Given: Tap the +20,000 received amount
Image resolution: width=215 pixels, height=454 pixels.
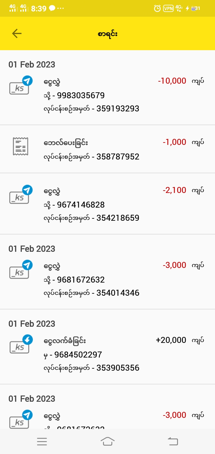Looking at the screenshot, I should (171, 340).
